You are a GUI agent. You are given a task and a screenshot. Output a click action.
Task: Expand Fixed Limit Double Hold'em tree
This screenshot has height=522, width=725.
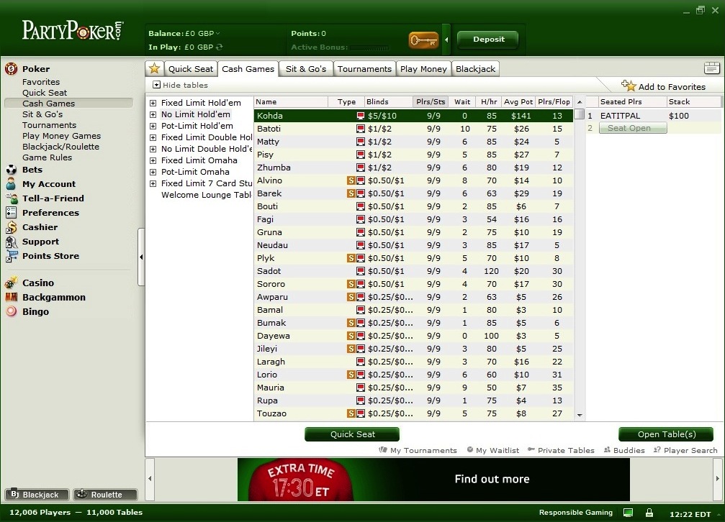(x=153, y=137)
